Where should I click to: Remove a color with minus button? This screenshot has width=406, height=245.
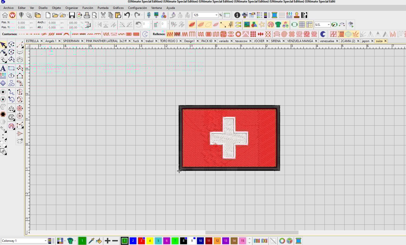115,241
